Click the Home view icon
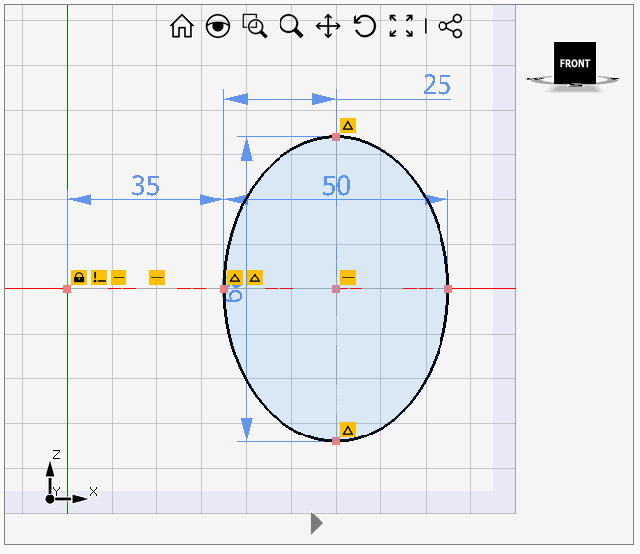 pos(182,27)
